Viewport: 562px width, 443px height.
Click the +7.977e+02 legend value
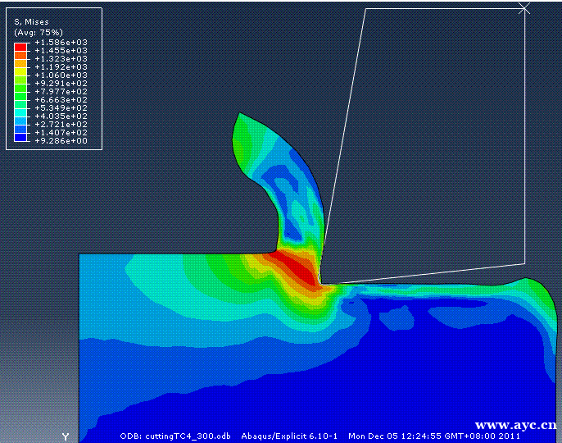pos(60,92)
